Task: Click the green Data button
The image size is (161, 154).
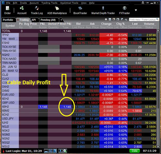Action: tap(134, 151)
